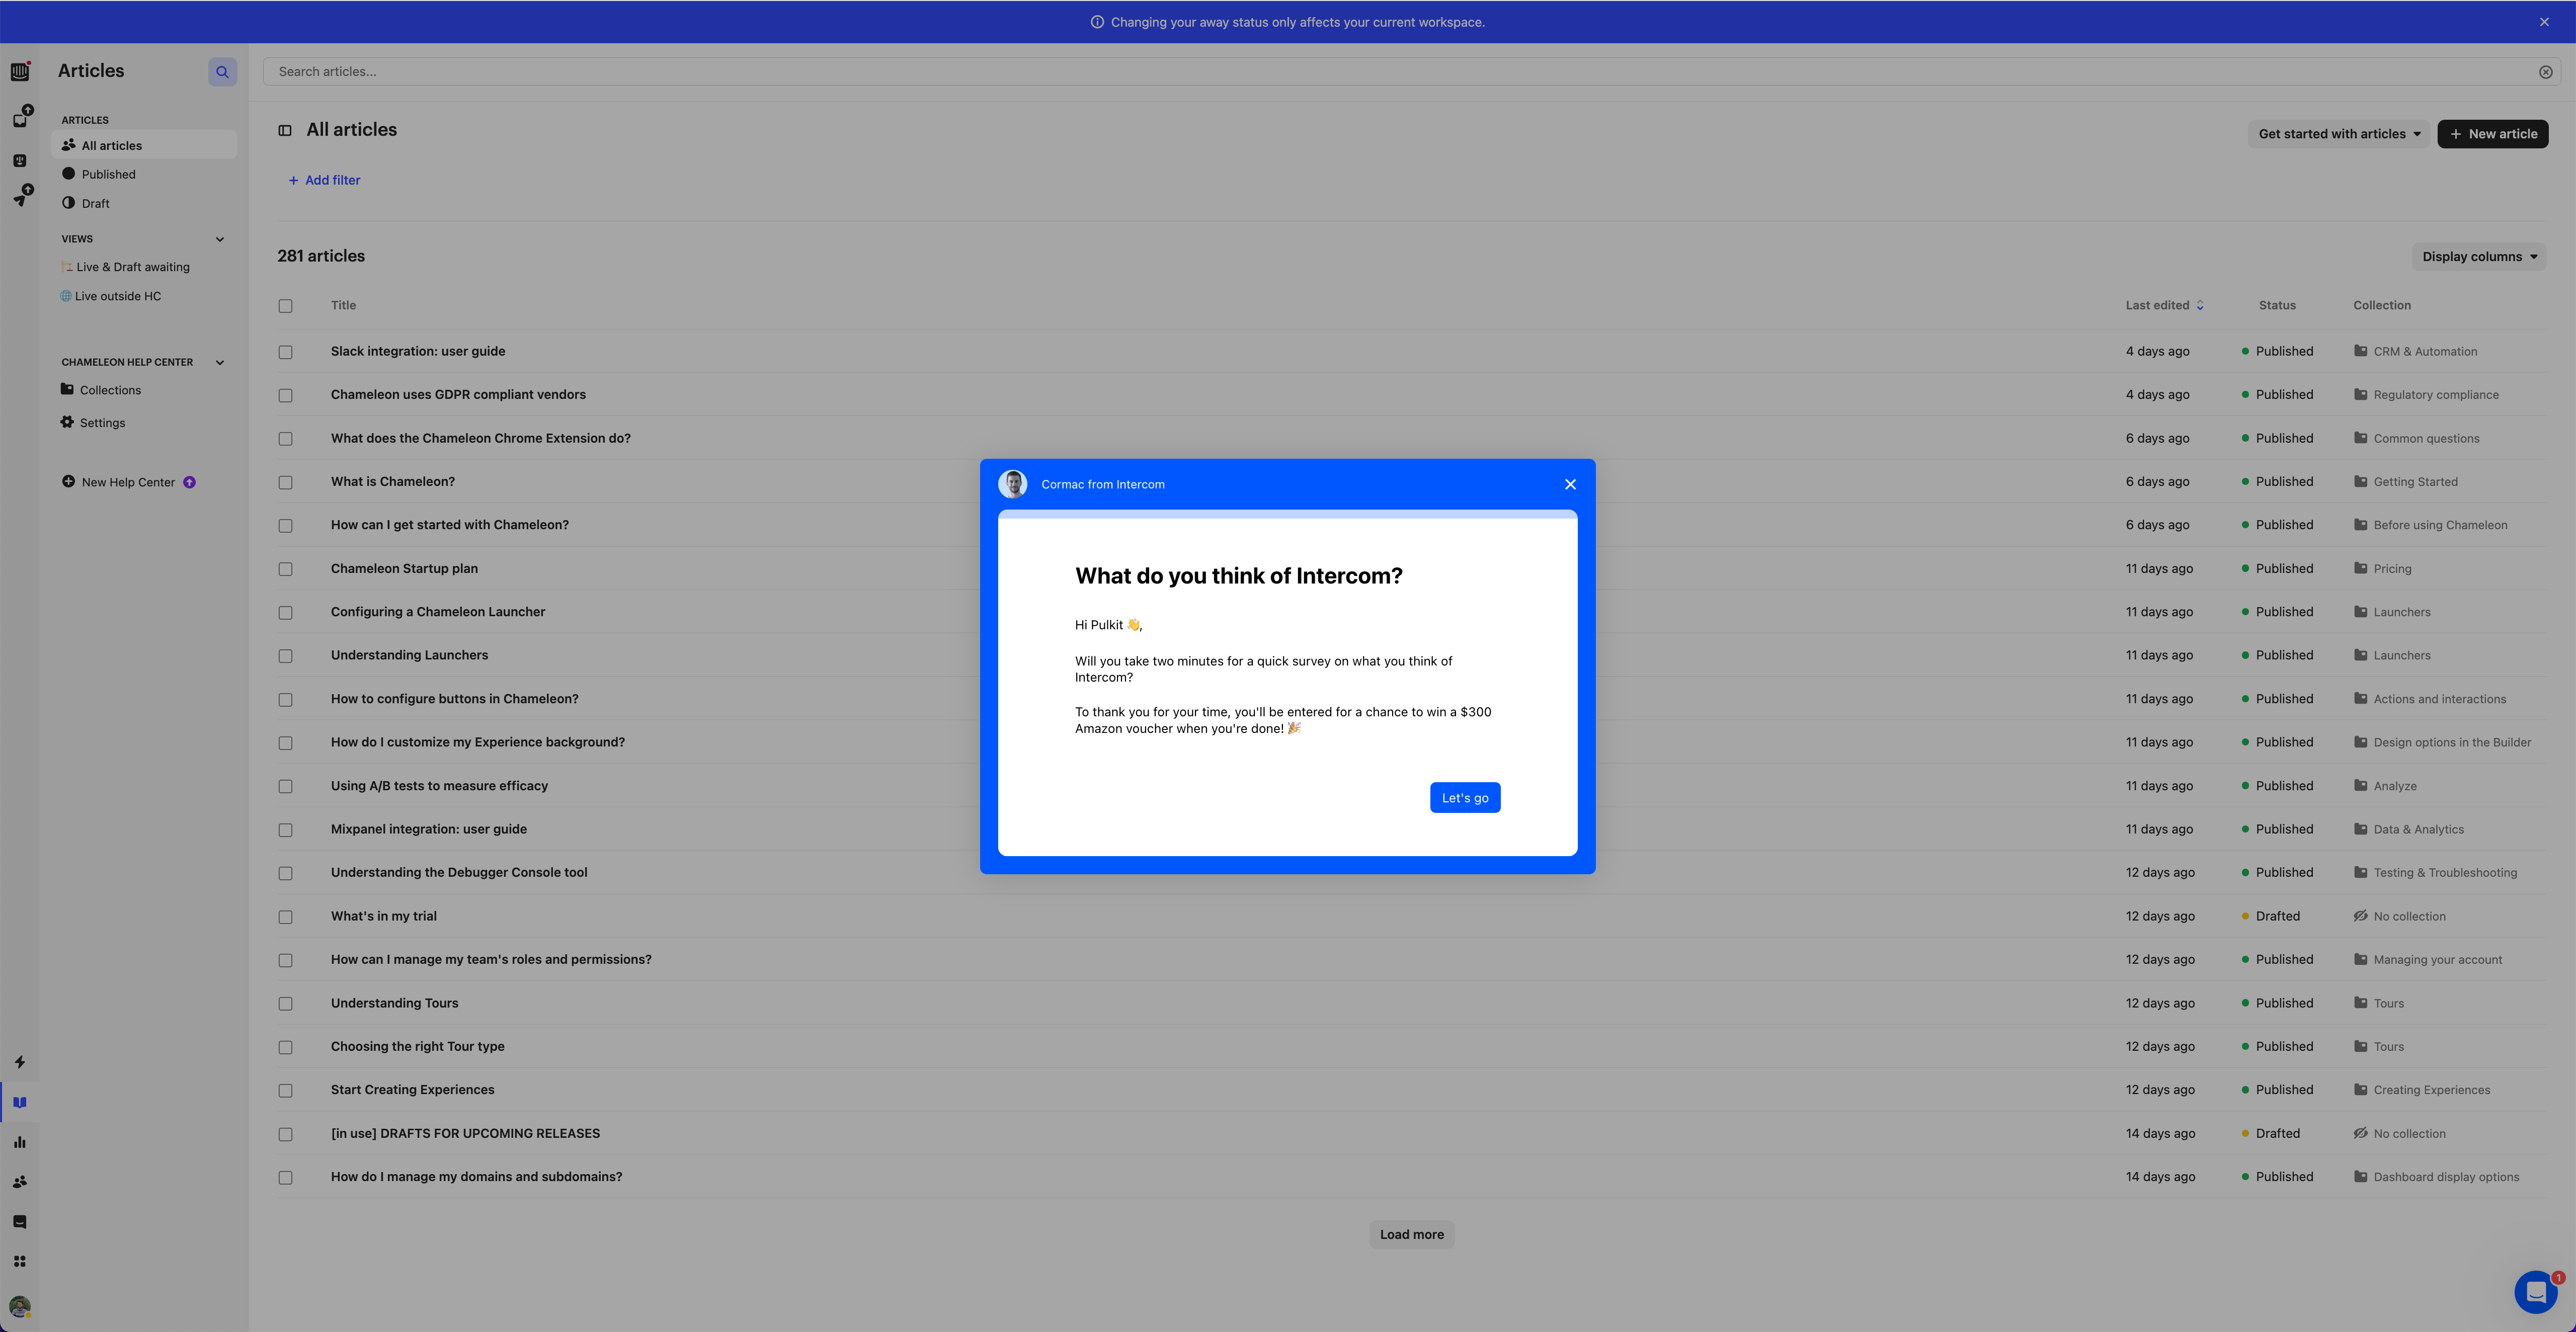Open the Articles book icon
Viewport: 2576px width, 1332px height.
tap(20, 1102)
